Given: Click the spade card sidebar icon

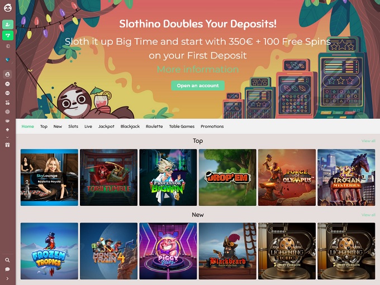Looking at the screenshot, I should (x=7, y=130).
